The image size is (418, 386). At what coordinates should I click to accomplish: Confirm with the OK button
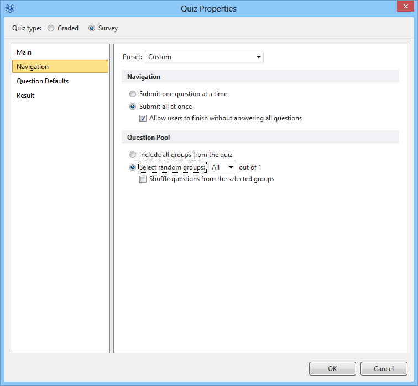coord(332,368)
